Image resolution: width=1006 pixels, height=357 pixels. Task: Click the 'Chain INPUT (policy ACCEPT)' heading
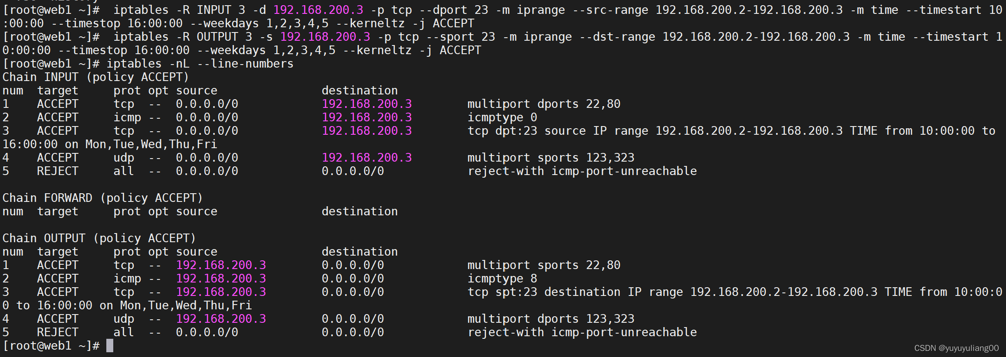pos(96,77)
